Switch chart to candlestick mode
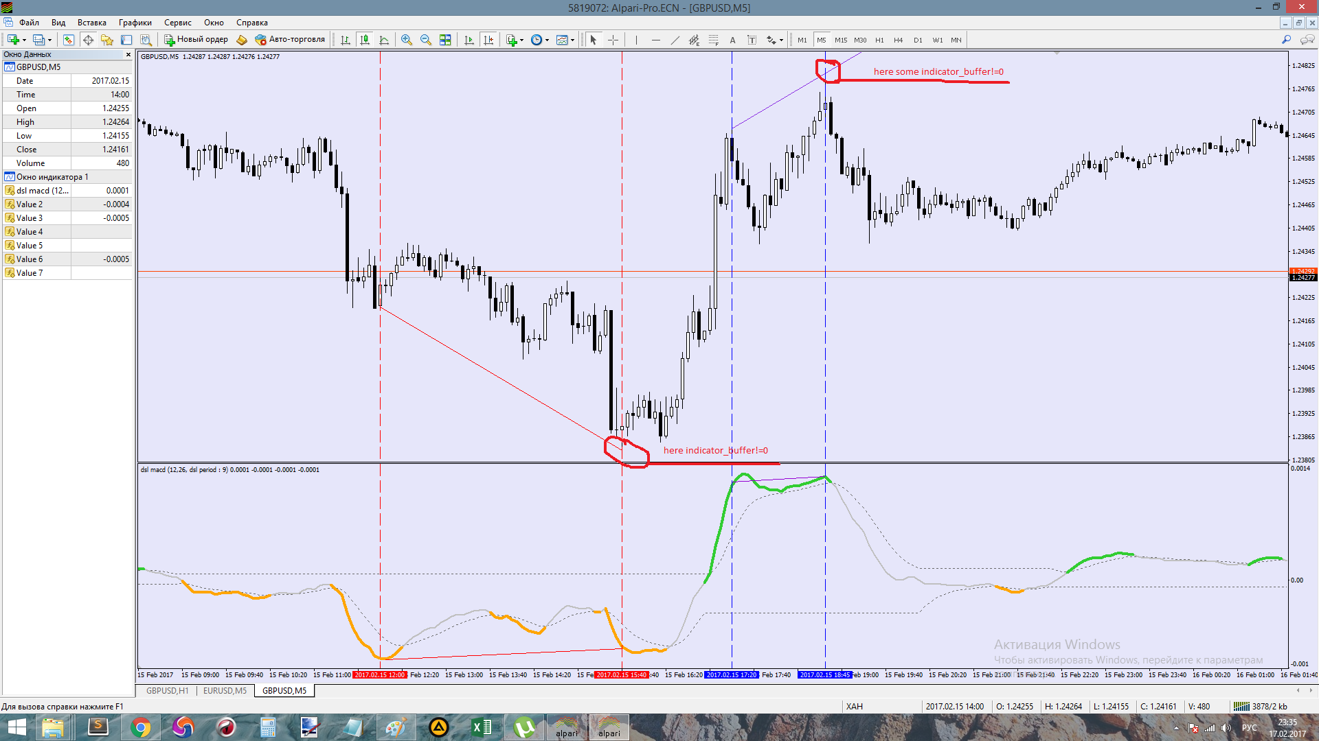 [x=365, y=40]
